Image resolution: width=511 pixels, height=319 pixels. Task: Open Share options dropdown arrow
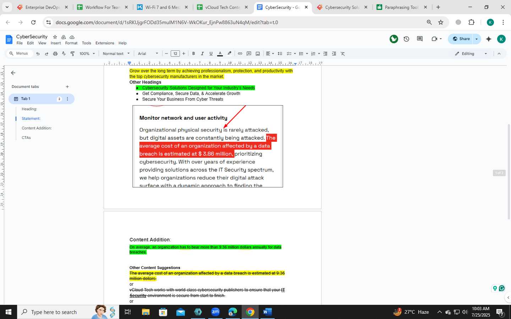click(477, 39)
